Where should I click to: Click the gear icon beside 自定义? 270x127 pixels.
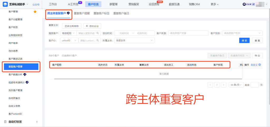[260, 65]
